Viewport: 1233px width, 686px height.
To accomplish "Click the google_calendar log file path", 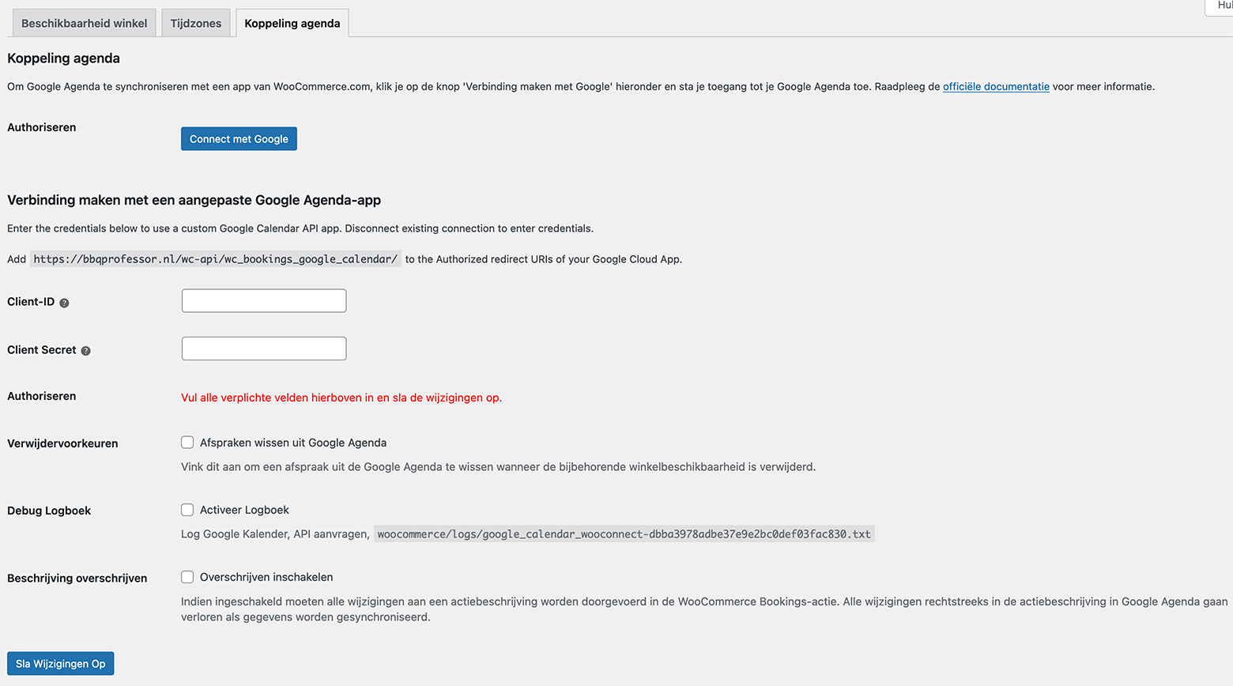I will [x=624, y=534].
